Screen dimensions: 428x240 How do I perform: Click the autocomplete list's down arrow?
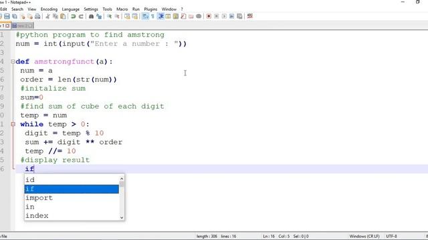122,217
